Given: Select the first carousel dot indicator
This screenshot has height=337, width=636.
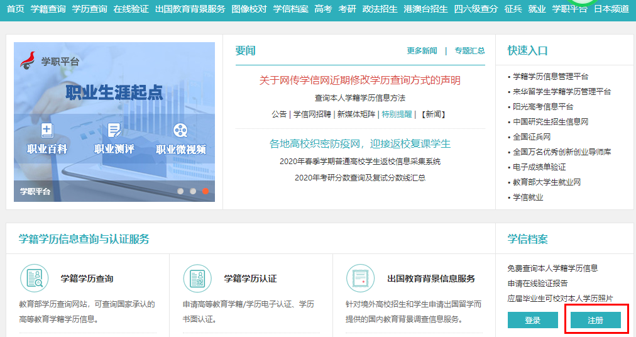Looking at the screenshot, I should click(x=180, y=191).
